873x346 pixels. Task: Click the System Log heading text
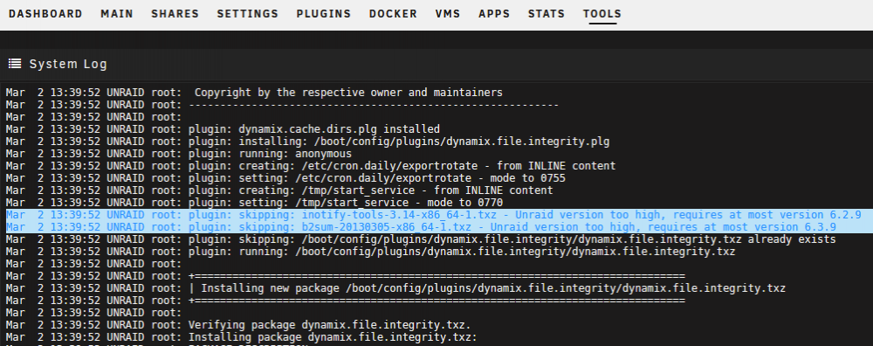pos(68,64)
